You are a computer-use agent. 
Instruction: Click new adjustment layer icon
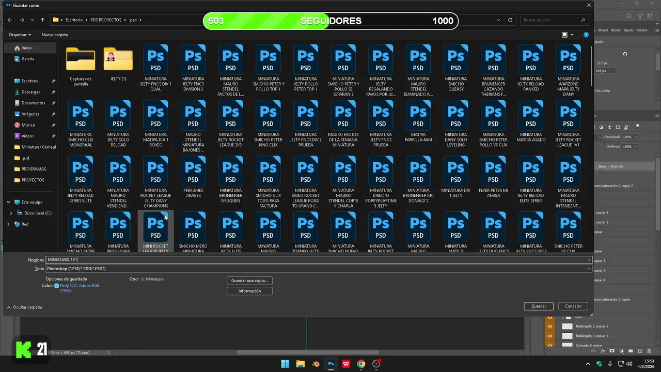(621, 351)
